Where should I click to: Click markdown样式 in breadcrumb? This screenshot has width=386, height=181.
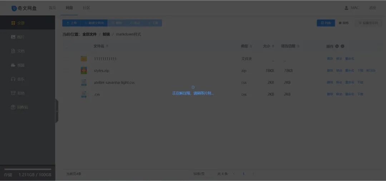[129, 34]
